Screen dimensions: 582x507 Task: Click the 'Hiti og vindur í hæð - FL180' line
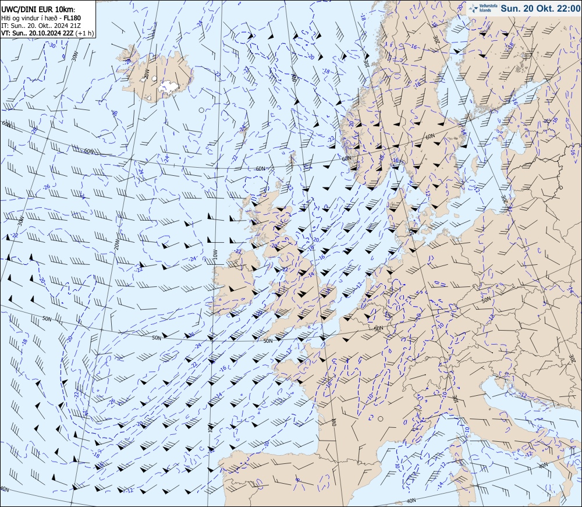pyautogui.click(x=41, y=18)
